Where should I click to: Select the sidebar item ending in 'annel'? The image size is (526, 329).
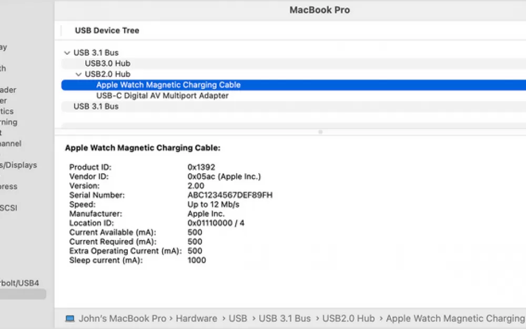pos(11,143)
